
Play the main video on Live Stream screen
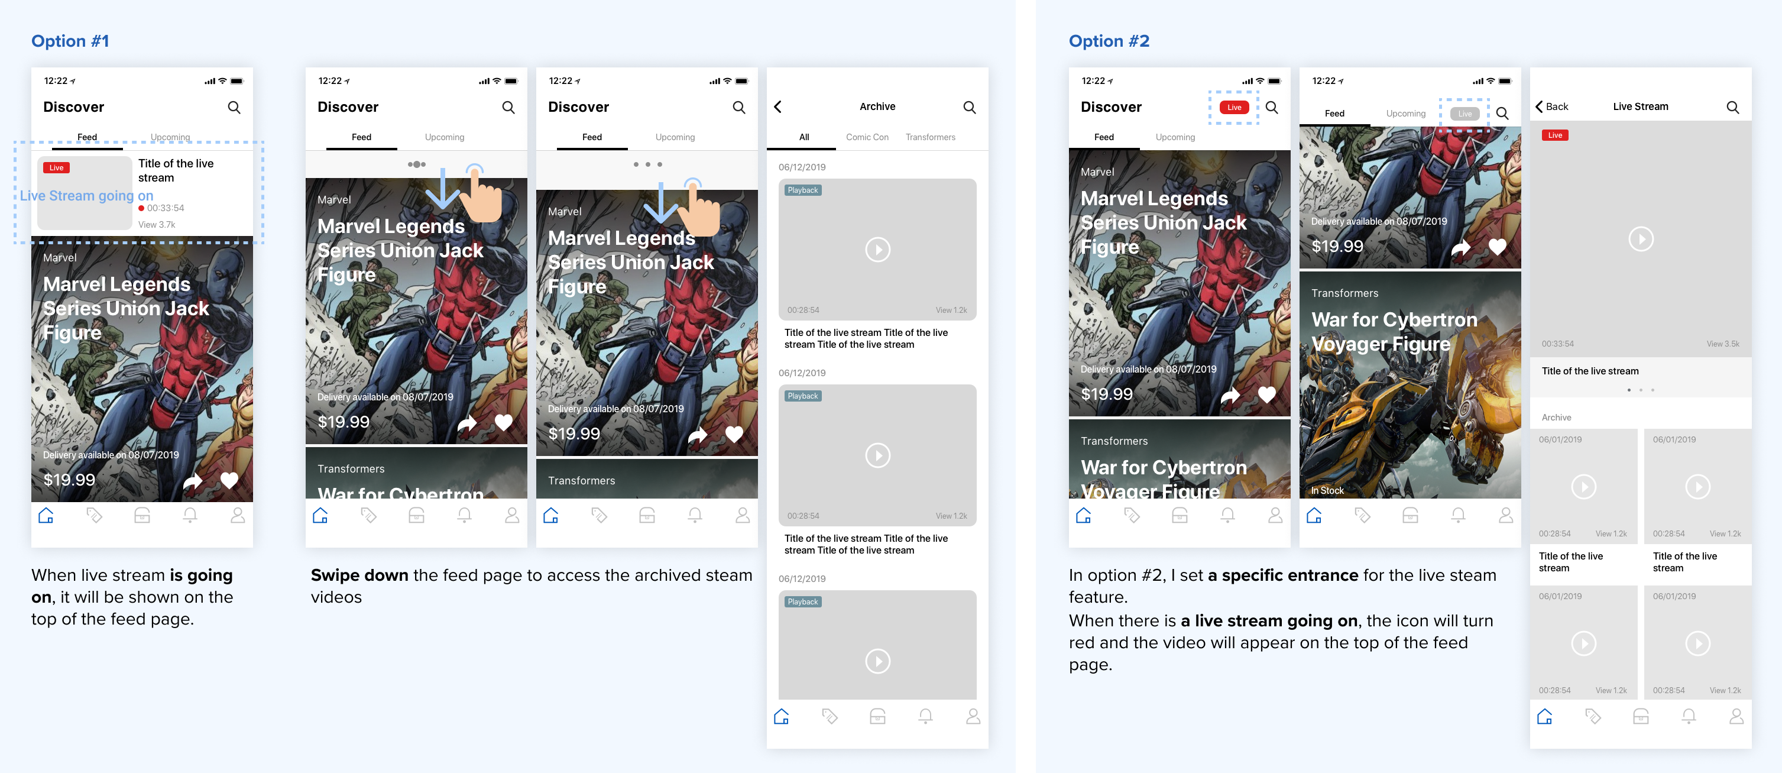(1641, 239)
